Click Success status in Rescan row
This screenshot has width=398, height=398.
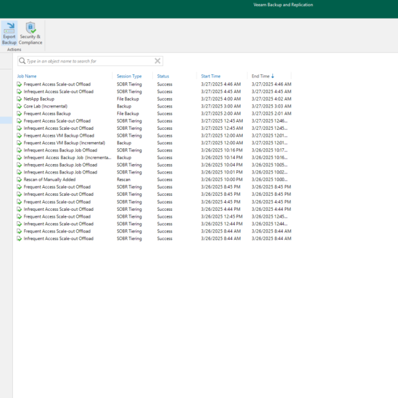tap(165, 180)
